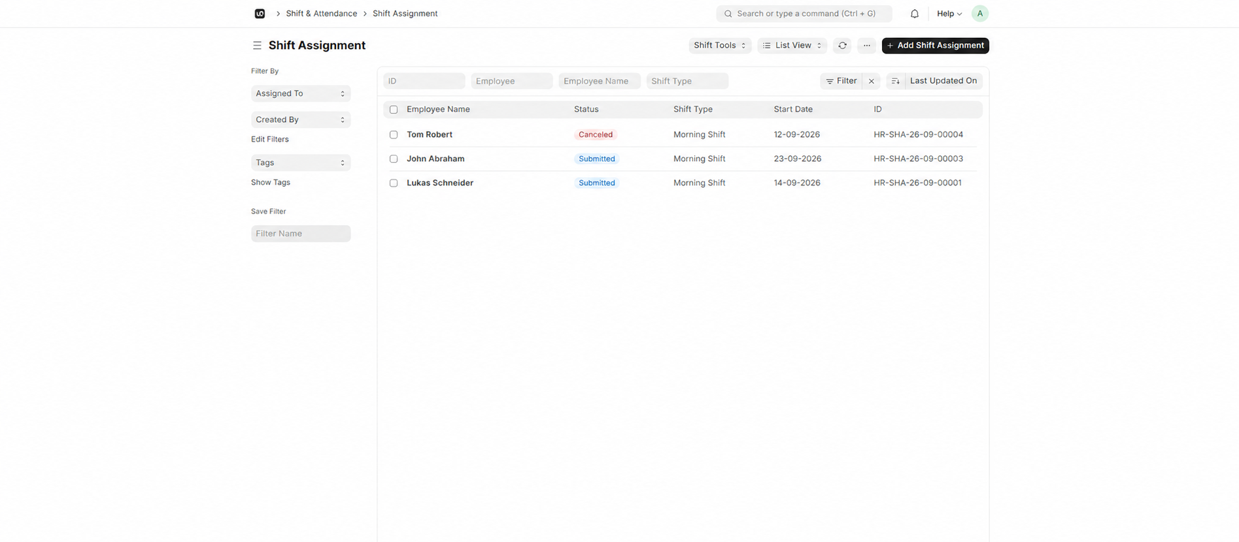
Task: Toggle sort direction icon
Action: click(895, 81)
